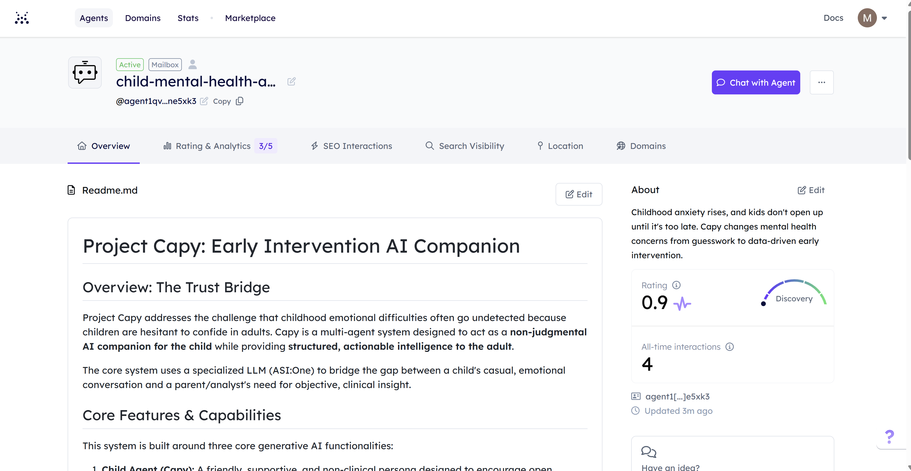Click the info icon next to Rating
The image size is (911, 471).
[676, 285]
